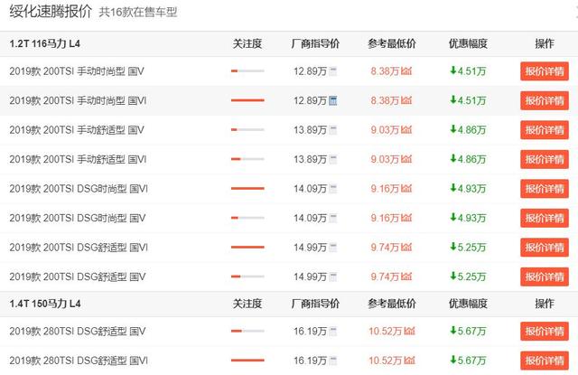
Task: Click 报价详情 for 200TSI 手动时尚型 国V
Action: (x=545, y=71)
